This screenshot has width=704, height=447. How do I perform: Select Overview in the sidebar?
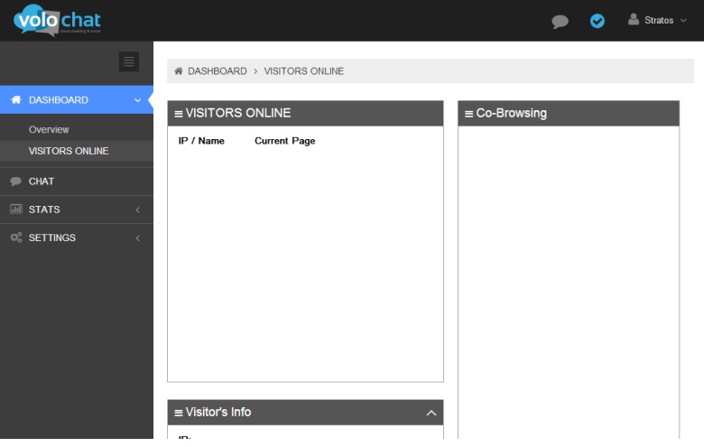[49, 130]
